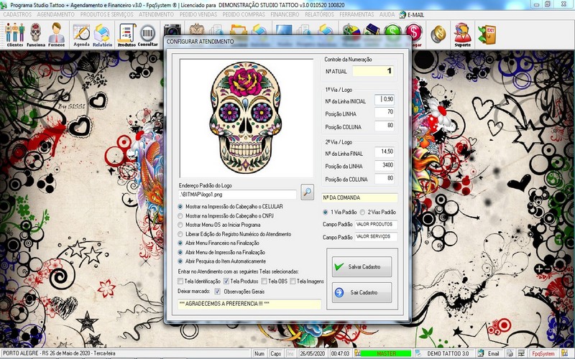Open the Suporte support icon
Viewport: 575px width, 359px height.
(462, 34)
